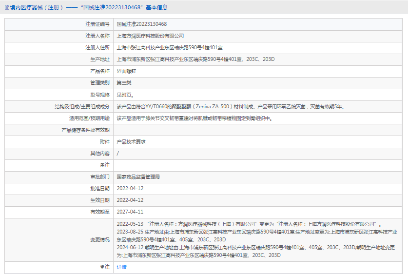
Task: Click the 注册人名称 row label
Action: click(97, 36)
